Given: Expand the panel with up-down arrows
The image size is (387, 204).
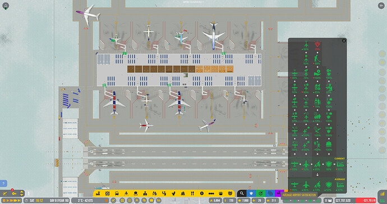Looking at the screenshot, I should [x=22, y=193].
